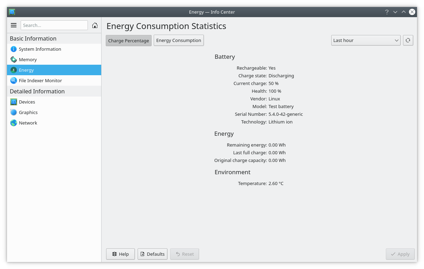Click the Graphics sphere icon
Screen dimensions: 424x269
(x=14, y=112)
